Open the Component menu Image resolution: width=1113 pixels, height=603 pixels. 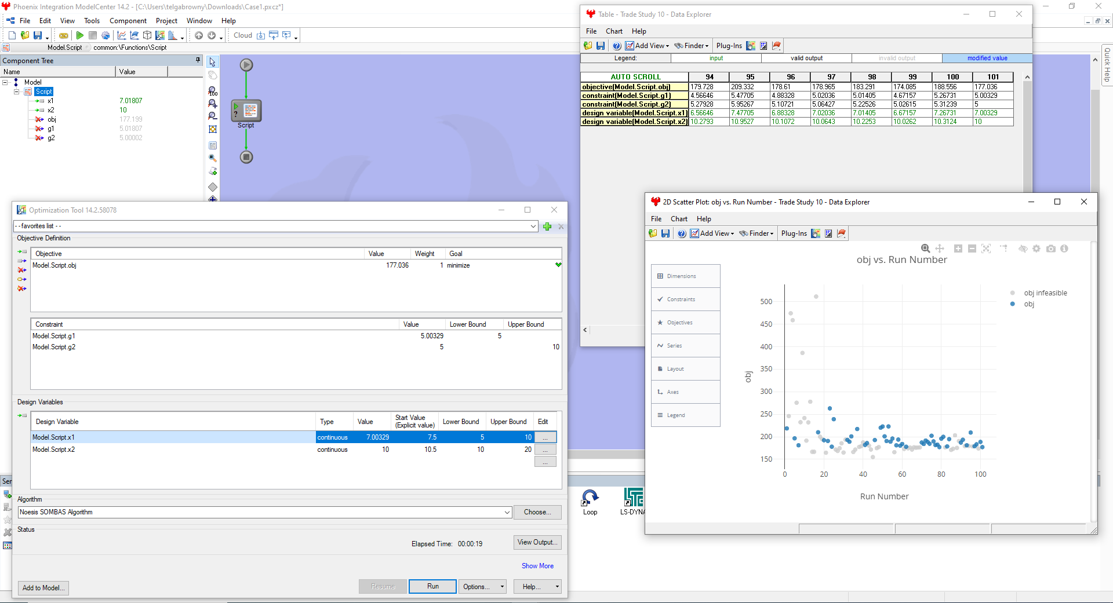[x=128, y=21]
